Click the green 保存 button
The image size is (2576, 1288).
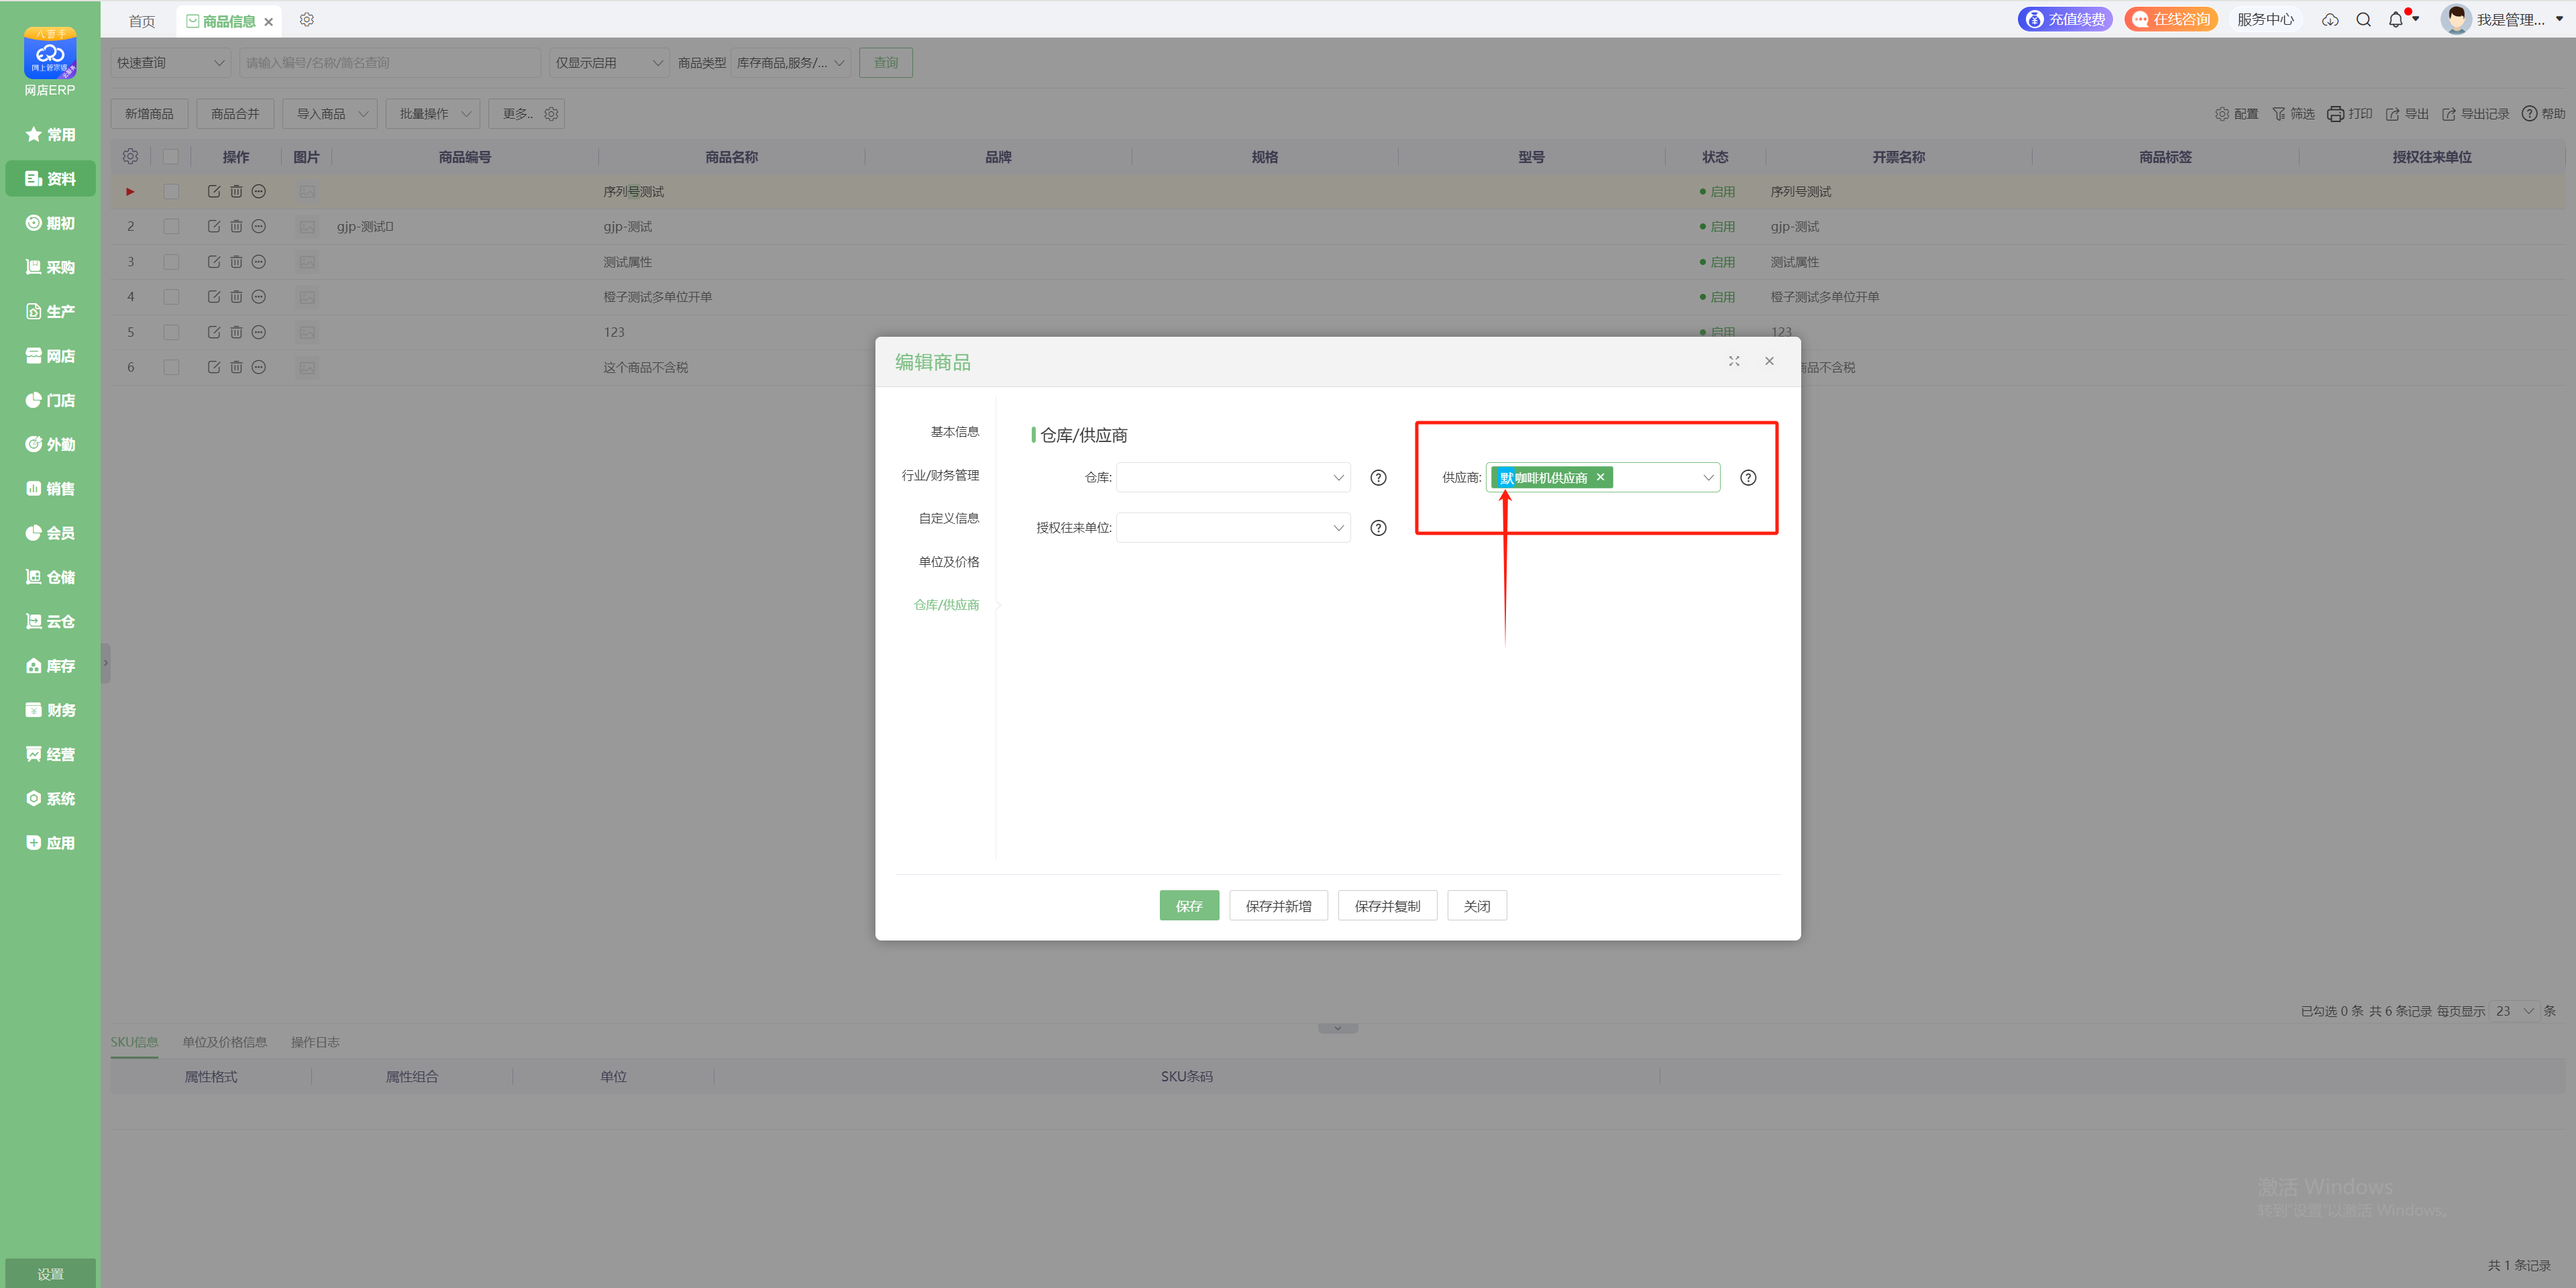coord(1189,906)
